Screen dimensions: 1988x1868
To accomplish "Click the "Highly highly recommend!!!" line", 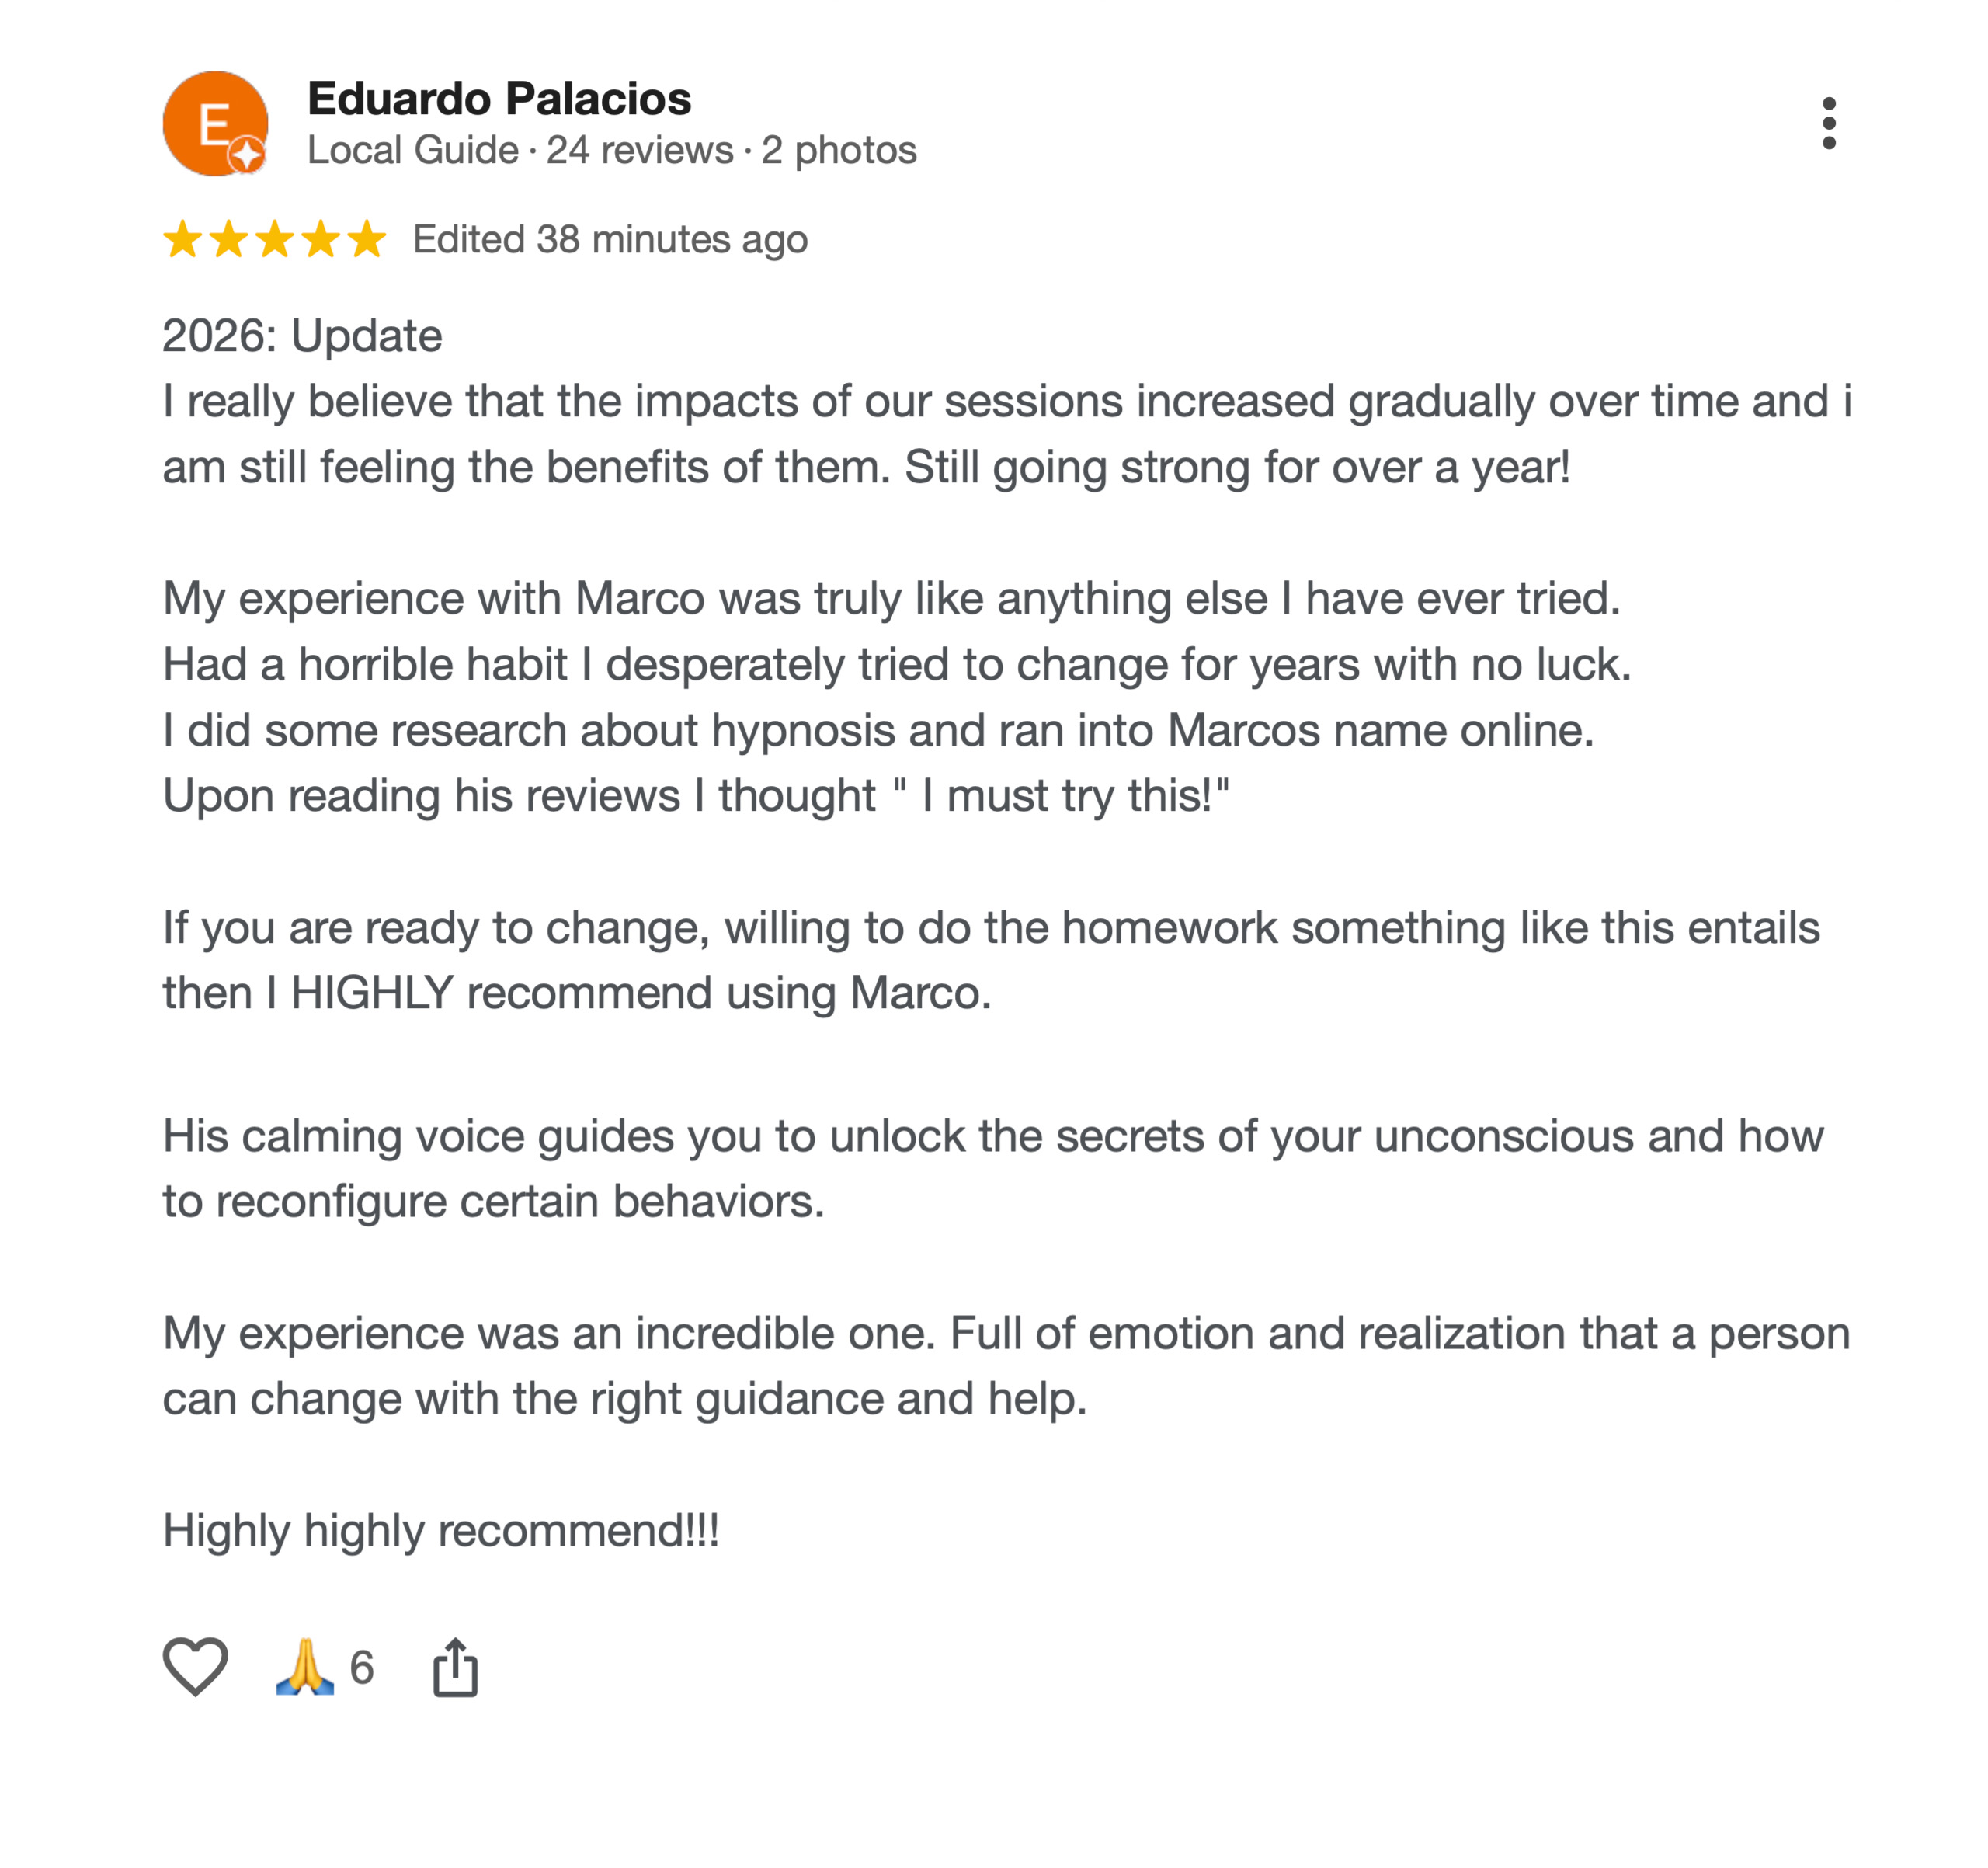I will (x=441, y=1530).
